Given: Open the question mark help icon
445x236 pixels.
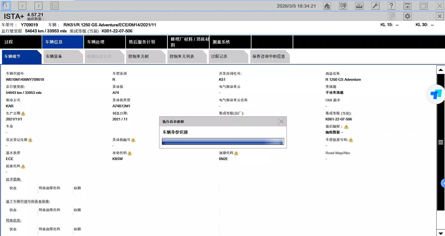Looking at the screenshot, I should pos(391,6).
